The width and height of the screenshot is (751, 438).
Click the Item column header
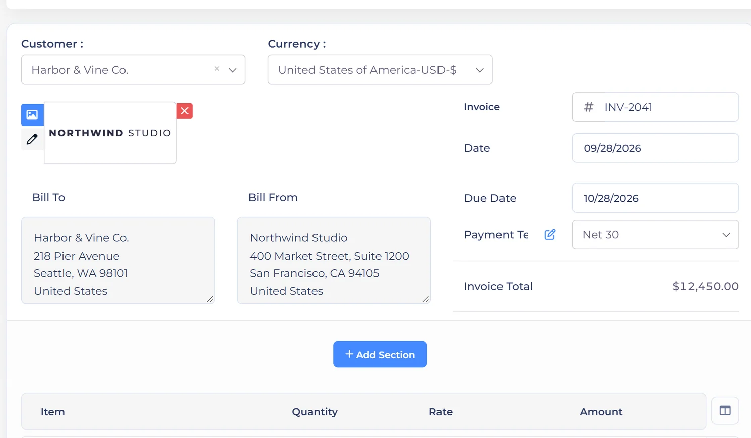(53, 412)
